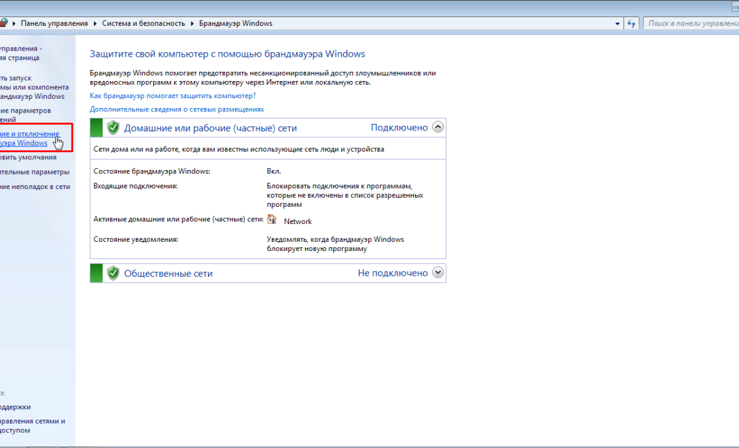Click the page title 'Защитите свой компьютер'
The height and width of the screenshot is (448, 739).
(x=227, y=53)
